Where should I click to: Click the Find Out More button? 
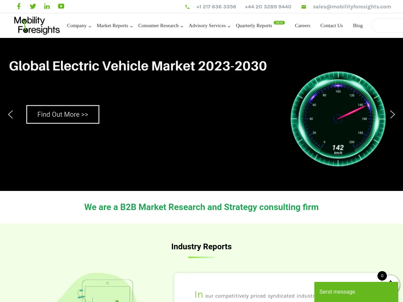click(x=62, y=114)
